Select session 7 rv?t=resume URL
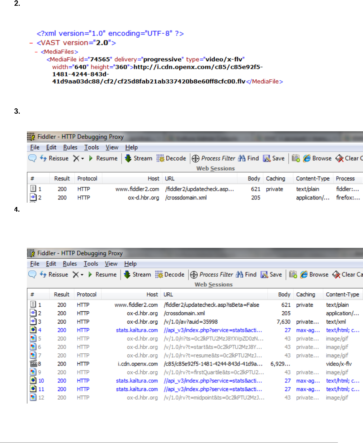The image size is (363, 443). coord(213,355)
